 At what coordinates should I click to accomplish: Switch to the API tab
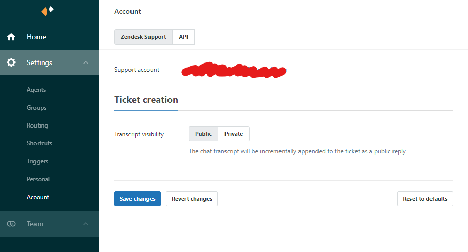click(x=183, y=37)
